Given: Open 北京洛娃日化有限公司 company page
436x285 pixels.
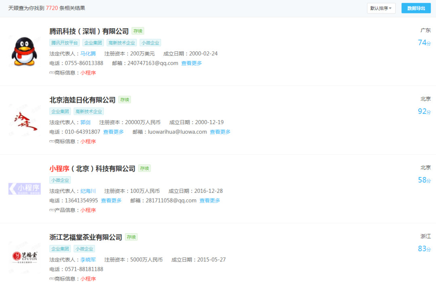Looking at the screenshot, I should point(82,100).
